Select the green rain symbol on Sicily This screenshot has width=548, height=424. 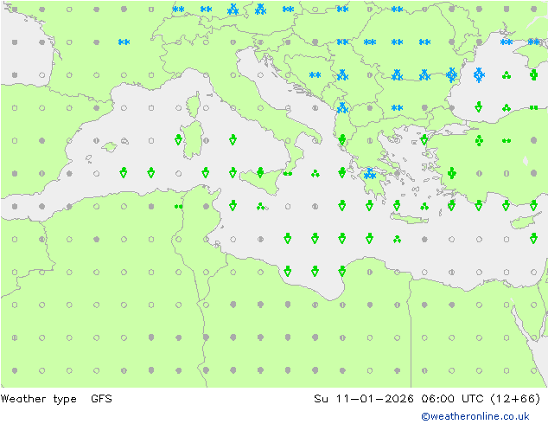click(260, 172)
